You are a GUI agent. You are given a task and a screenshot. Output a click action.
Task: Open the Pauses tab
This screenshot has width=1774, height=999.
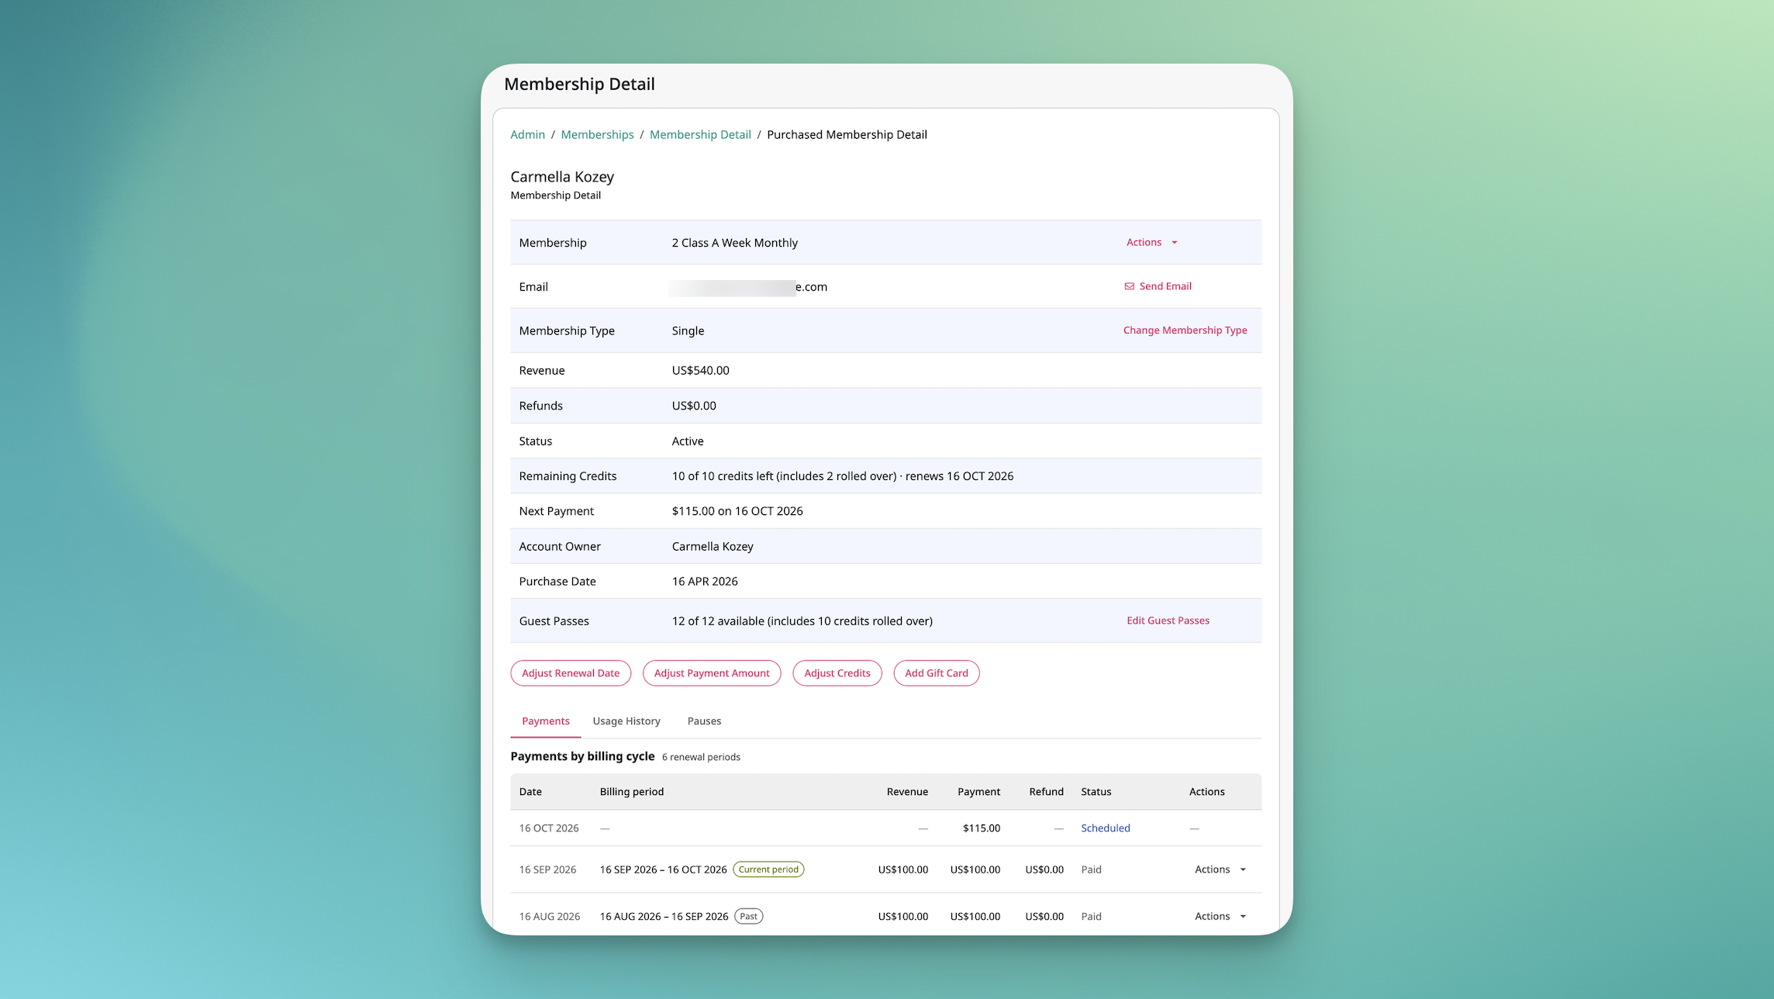coord(704,721)
